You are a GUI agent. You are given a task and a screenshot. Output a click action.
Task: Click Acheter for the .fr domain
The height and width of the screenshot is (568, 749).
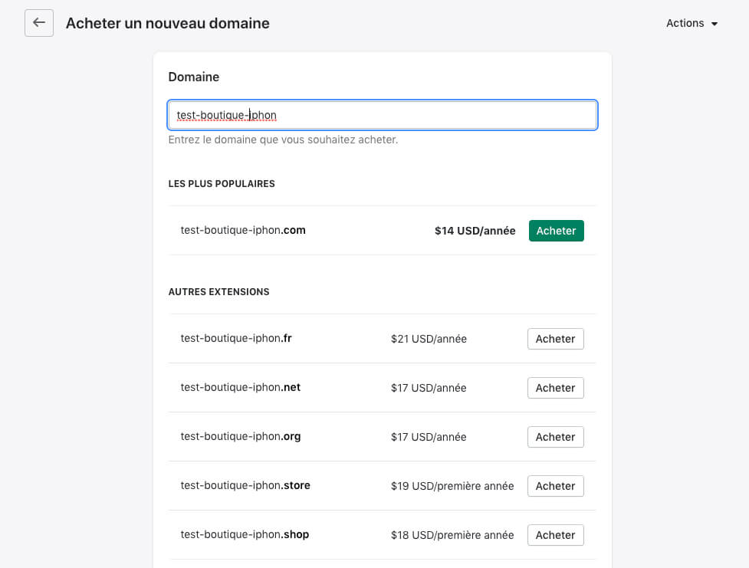coord(556,339)
